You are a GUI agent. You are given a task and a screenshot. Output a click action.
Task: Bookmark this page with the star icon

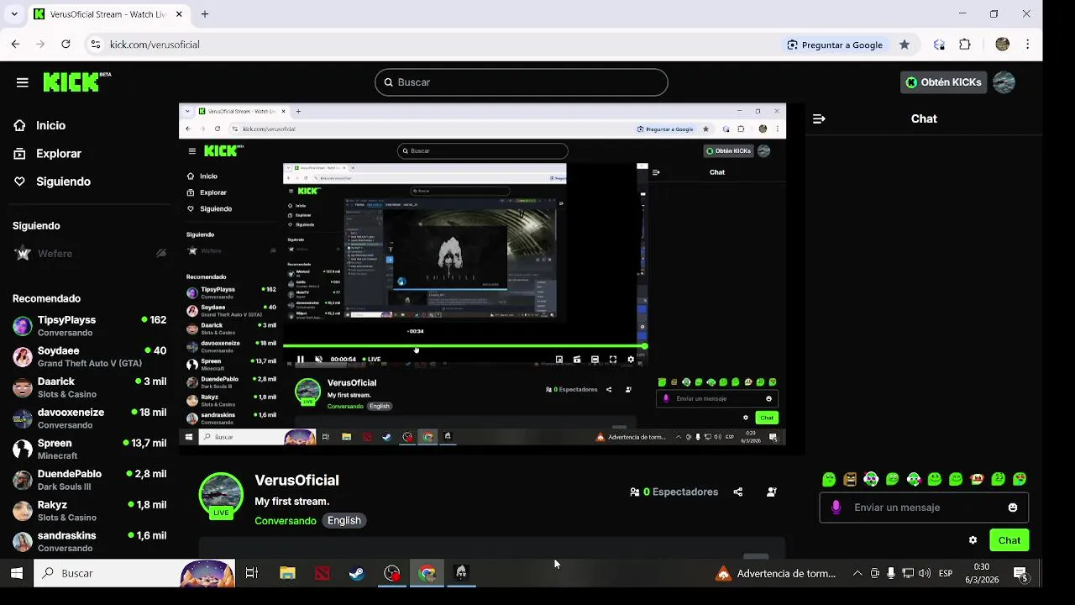point(905,45)
